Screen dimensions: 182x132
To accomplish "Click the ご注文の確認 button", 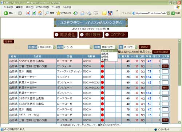I will (161, 52).
